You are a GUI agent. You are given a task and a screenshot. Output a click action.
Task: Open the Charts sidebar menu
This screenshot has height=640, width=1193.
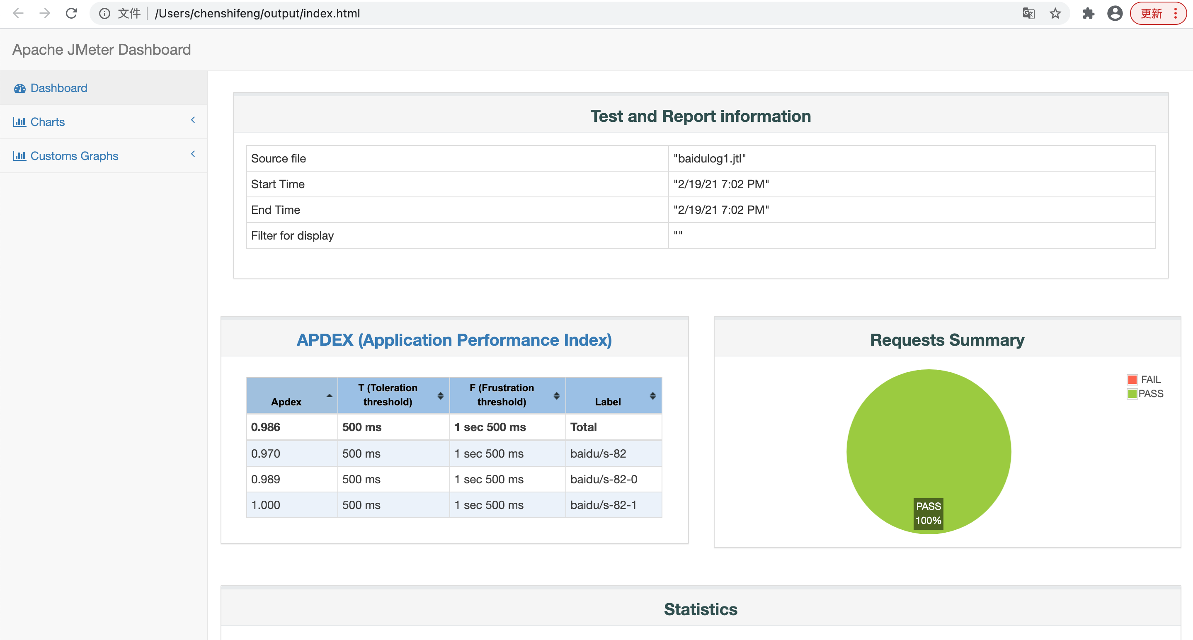[x=104, y=122]
